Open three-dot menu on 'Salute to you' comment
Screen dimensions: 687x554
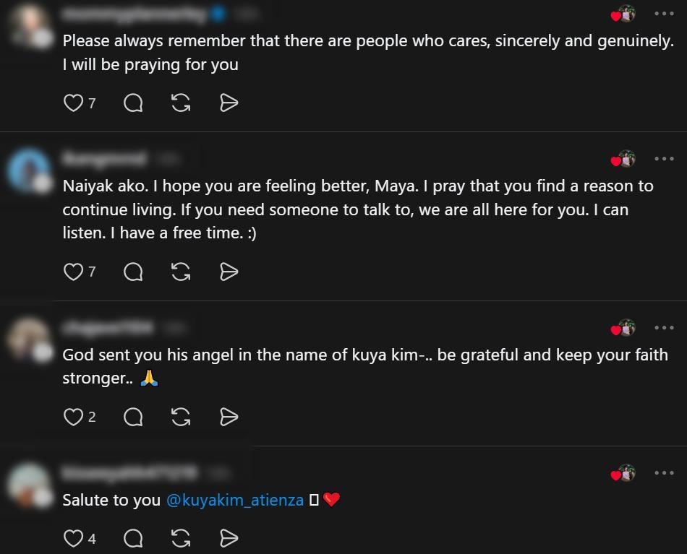664,473
